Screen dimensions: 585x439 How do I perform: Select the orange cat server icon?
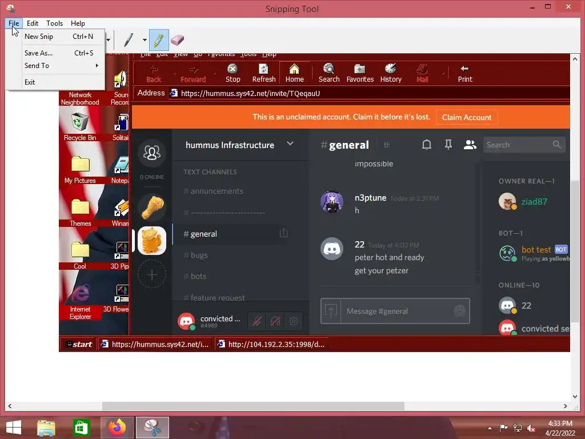152,241
